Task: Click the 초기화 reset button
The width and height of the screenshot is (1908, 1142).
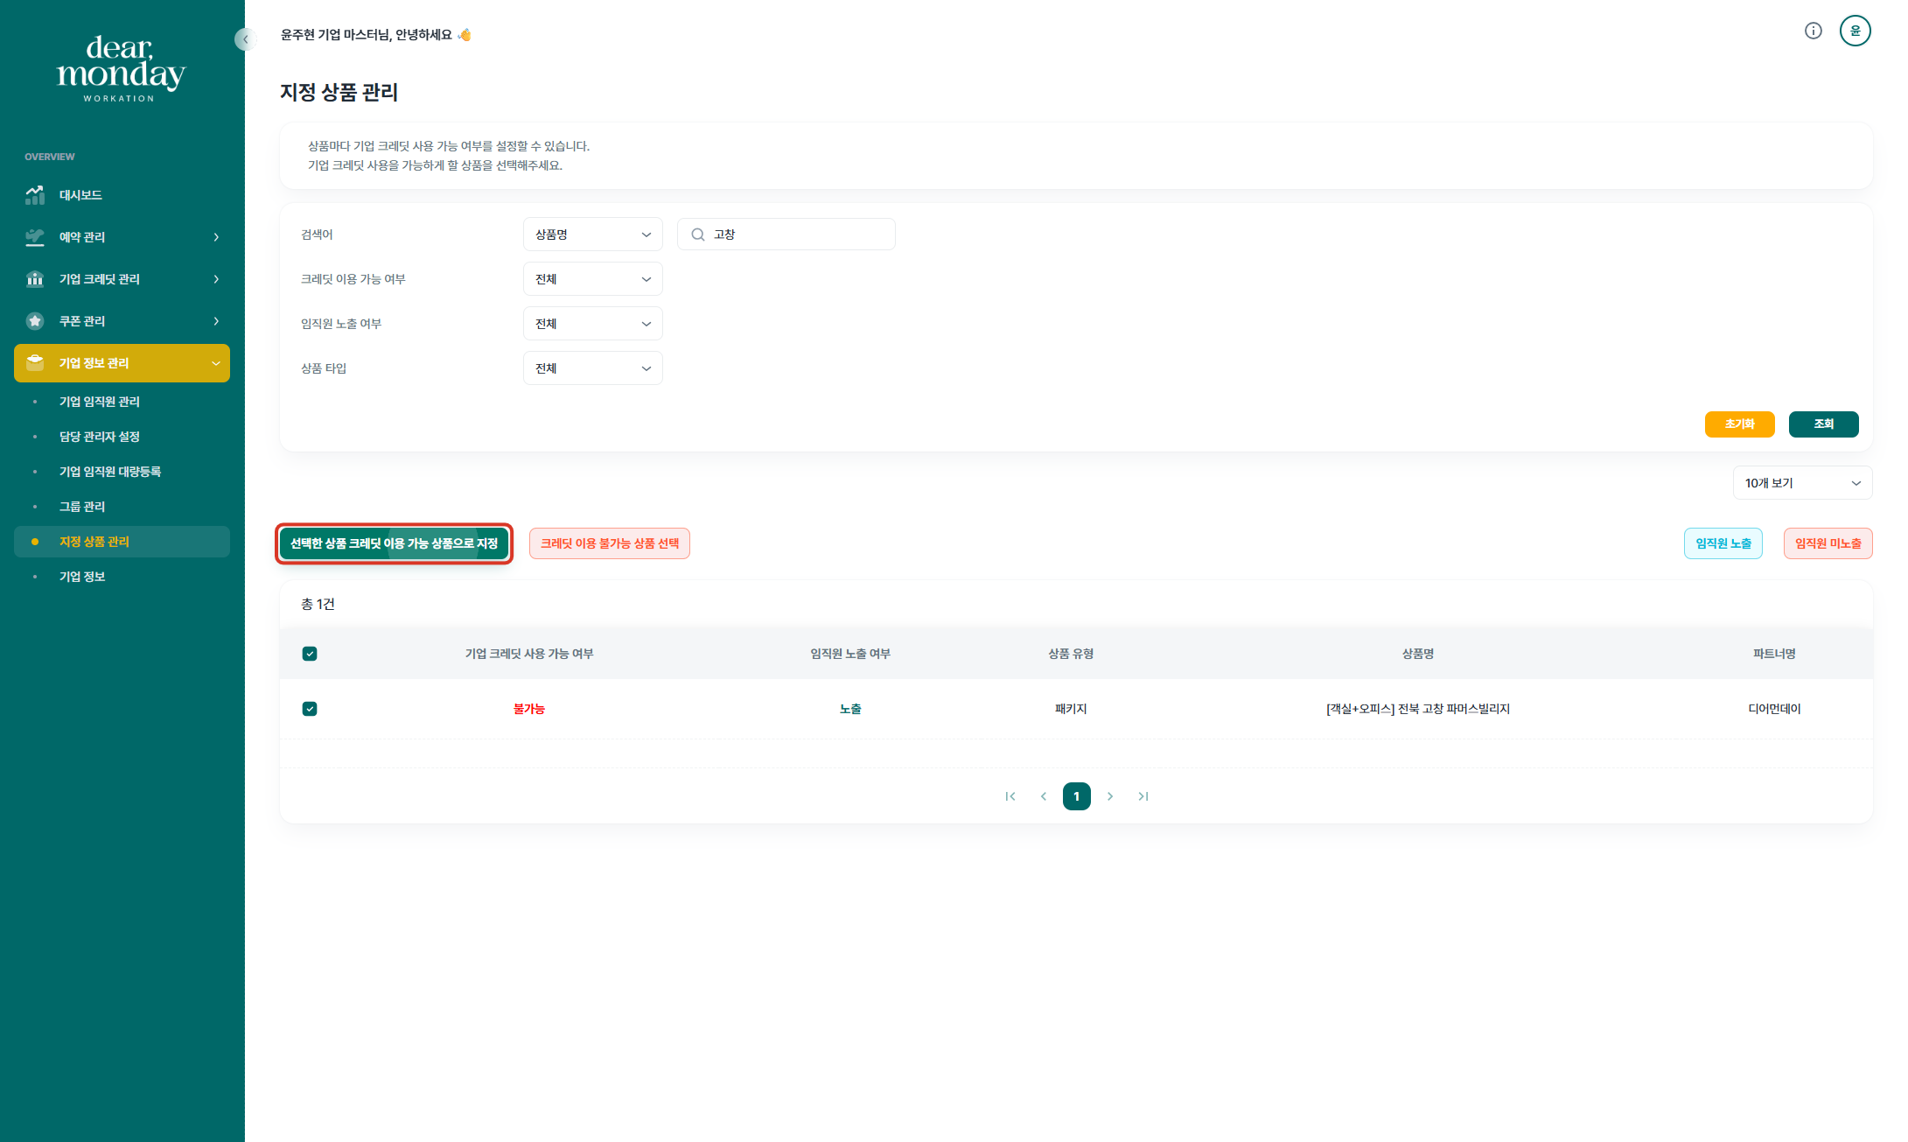Action: [x=1739, y=424]
